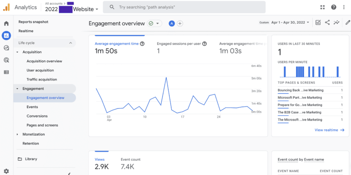
Task: Click the search box "path analysis"
Action: tap(184, 7)
